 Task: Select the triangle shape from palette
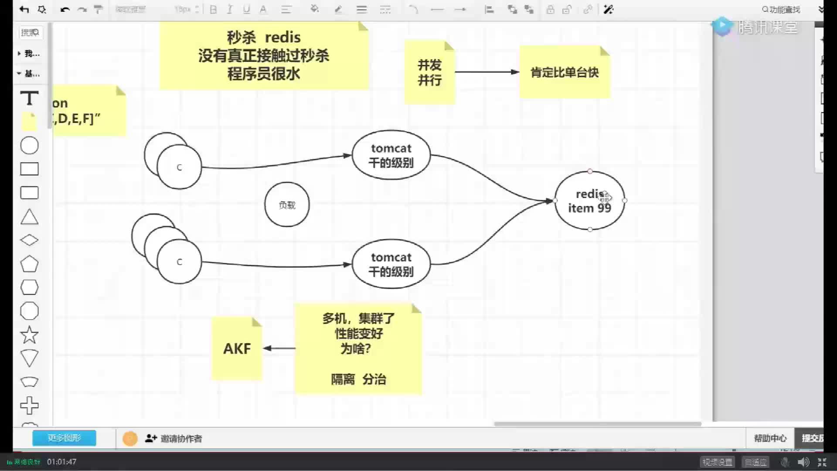30,217
